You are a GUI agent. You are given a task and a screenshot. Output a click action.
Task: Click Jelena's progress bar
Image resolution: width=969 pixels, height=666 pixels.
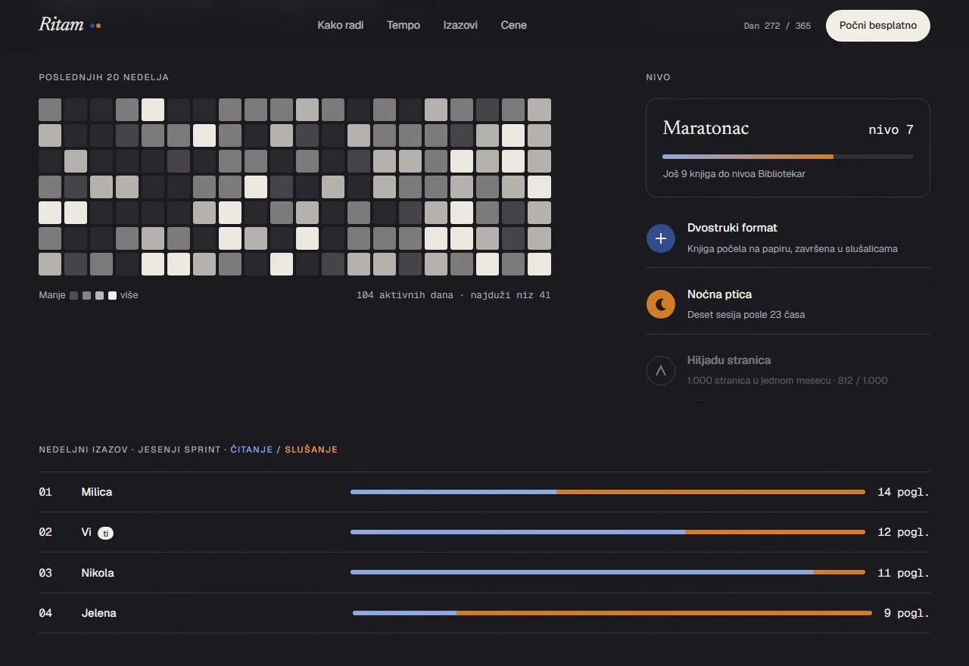[x=612, y=613]
